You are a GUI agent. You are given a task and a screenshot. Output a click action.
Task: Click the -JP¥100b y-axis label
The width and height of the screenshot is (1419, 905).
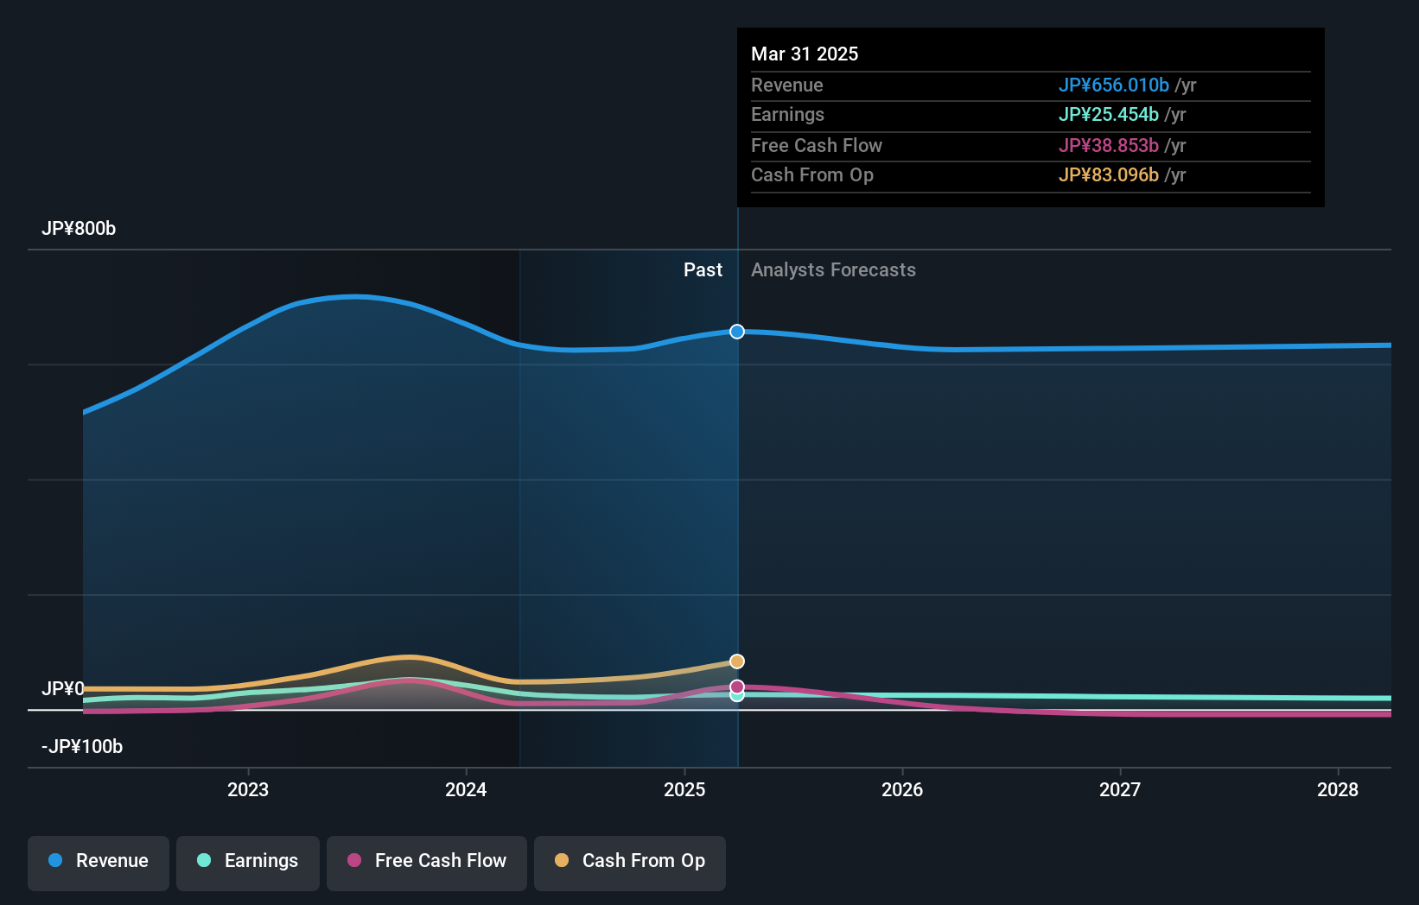pyautogui.click(x=82, y=747)
